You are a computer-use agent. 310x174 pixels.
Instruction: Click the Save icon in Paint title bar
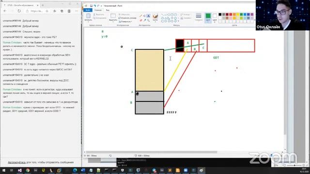click(x=91, y=6)
